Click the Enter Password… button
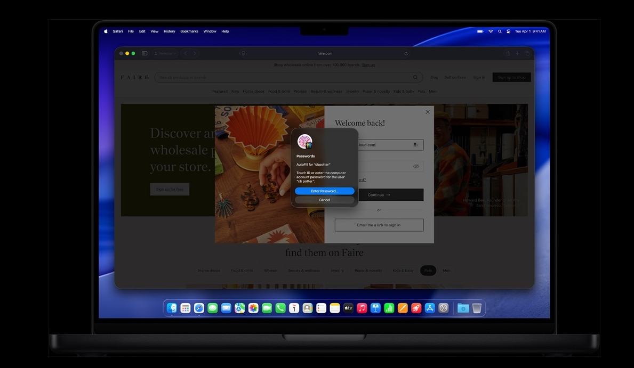This screenshot has height=368, width=634. tap(324, 191)
